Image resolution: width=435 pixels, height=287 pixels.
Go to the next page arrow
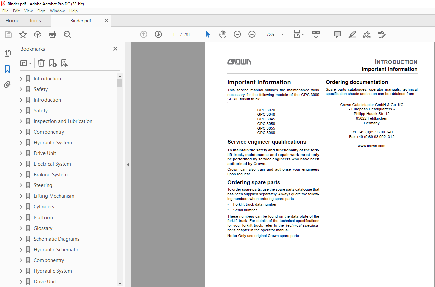coord(158,34)
